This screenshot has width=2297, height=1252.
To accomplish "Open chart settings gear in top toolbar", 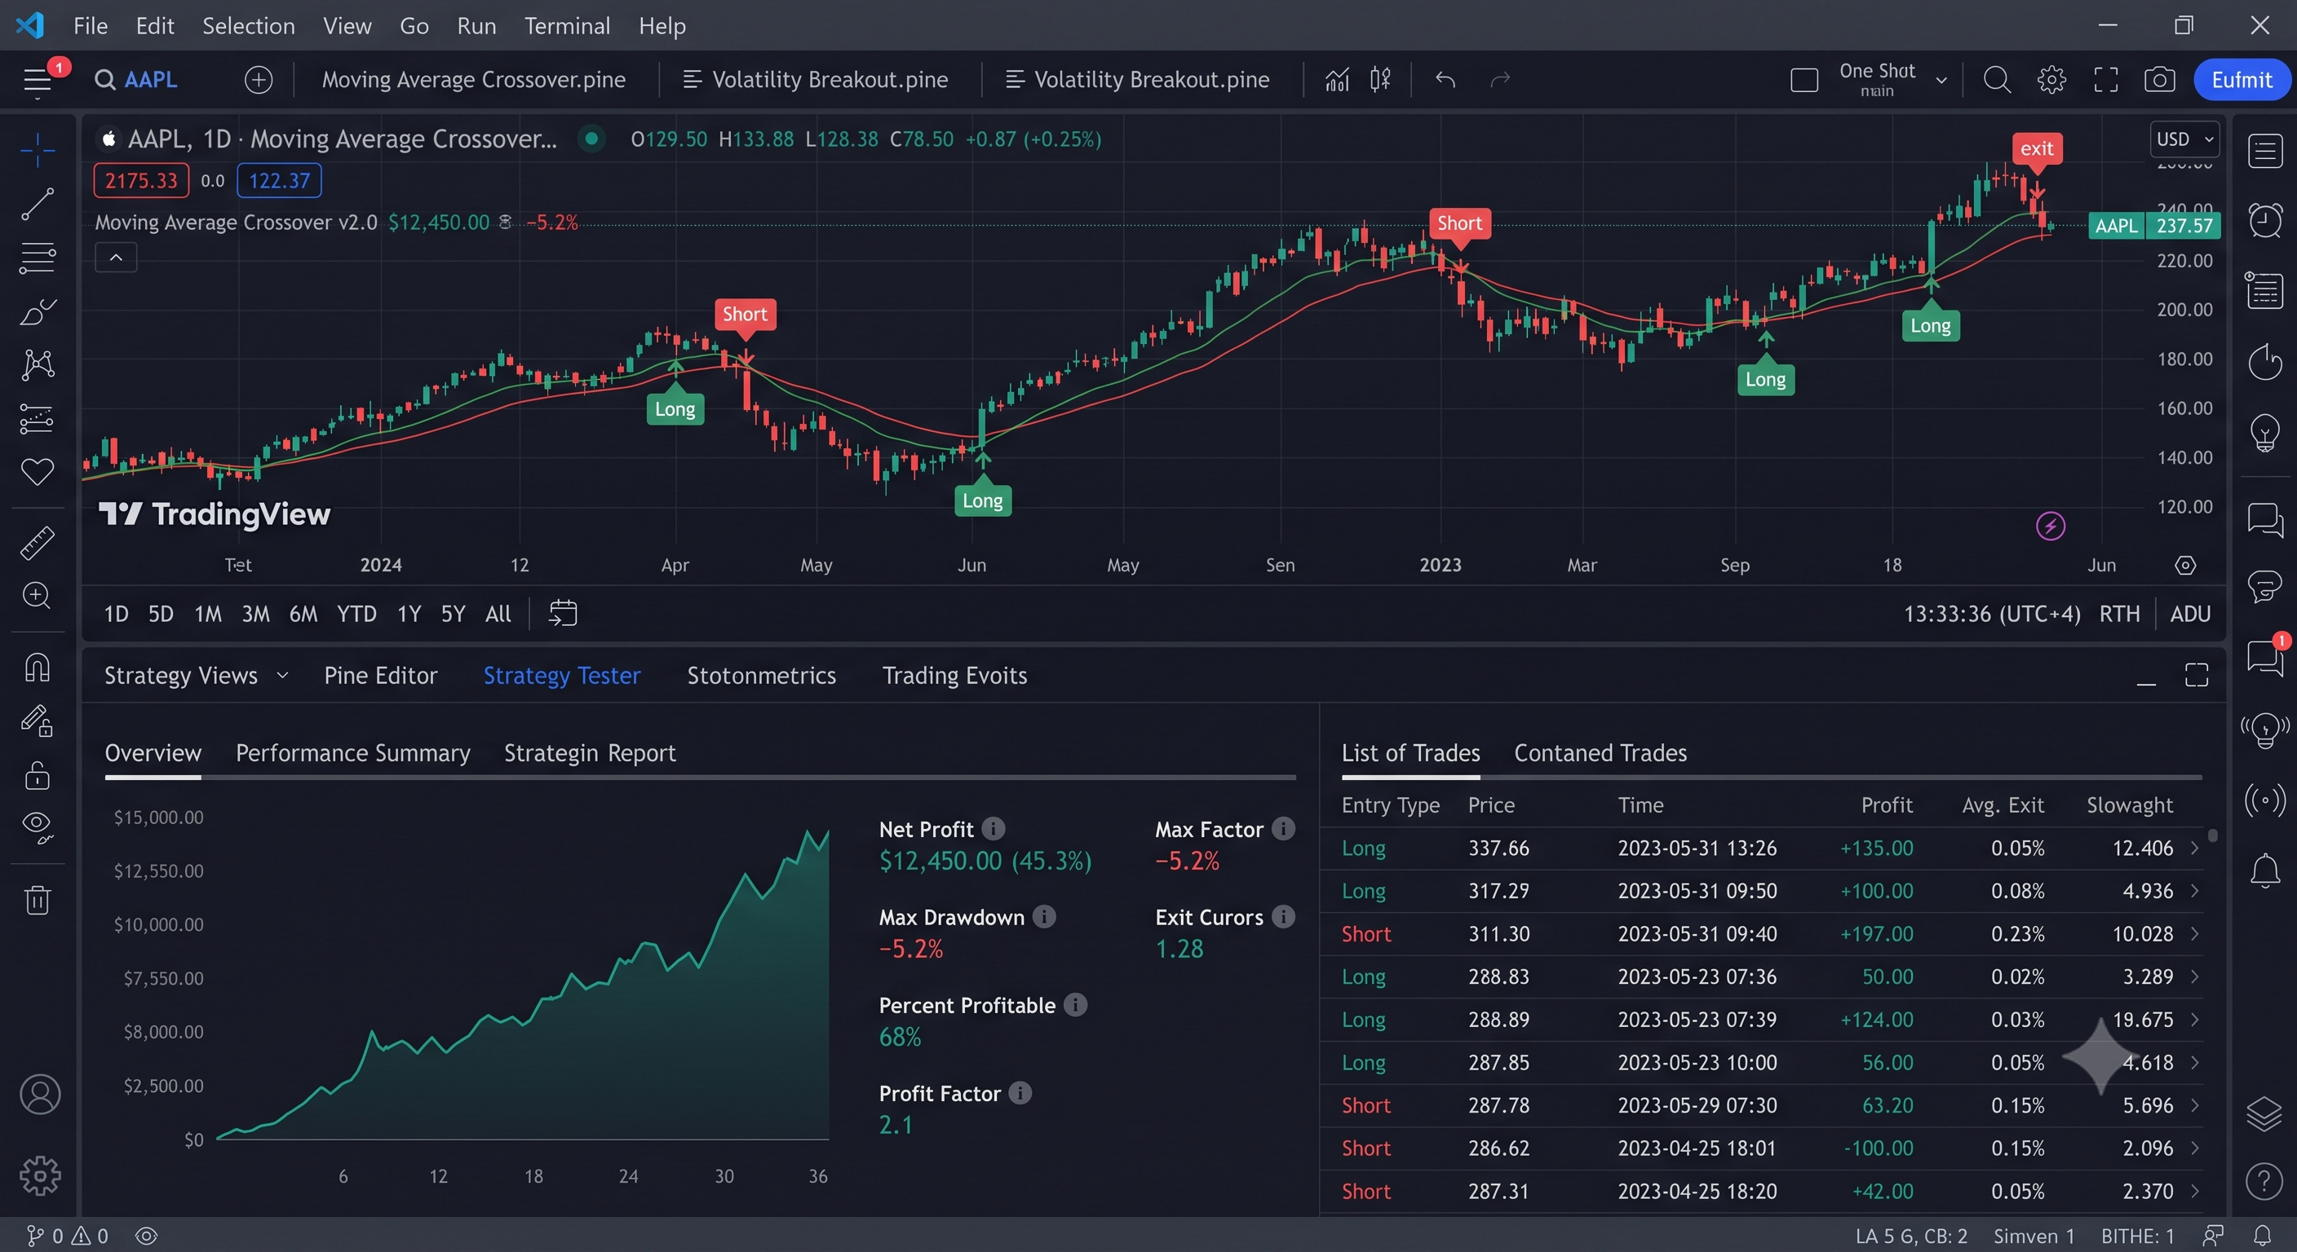I will (x=2051, y=80).
